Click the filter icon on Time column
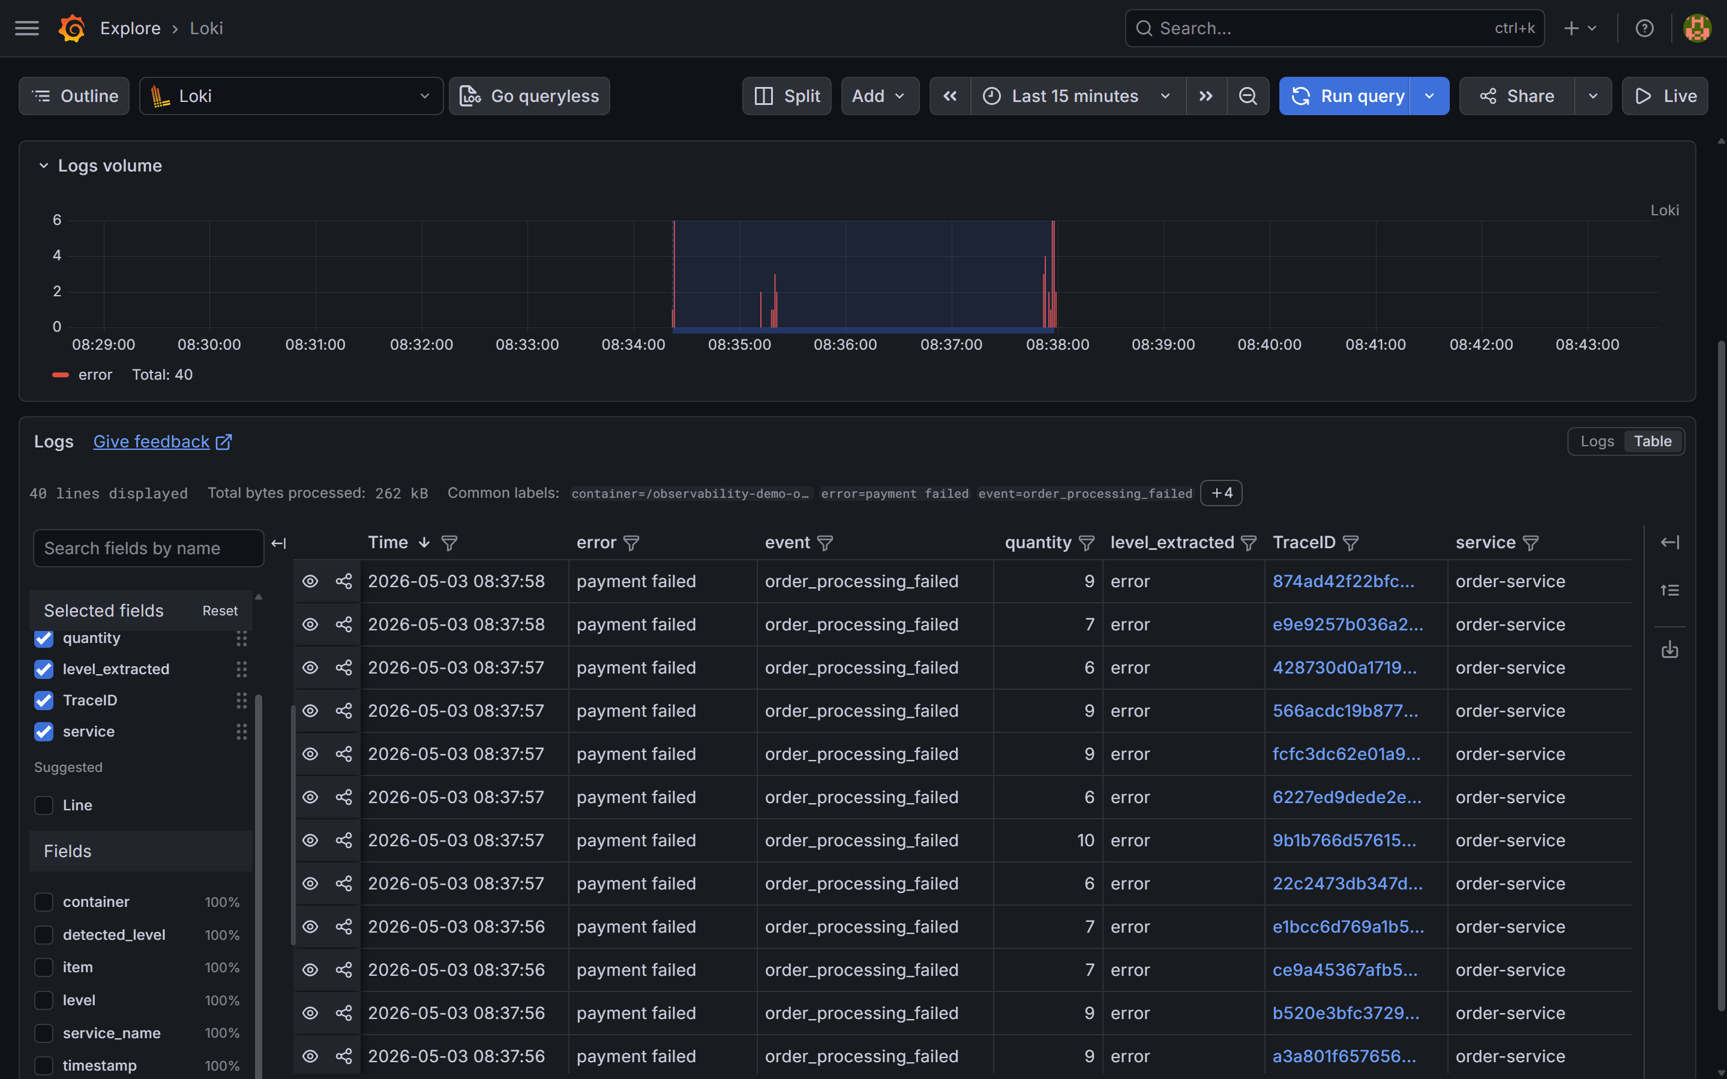This screenshot has height=1079, width=1727. point(449,543)
